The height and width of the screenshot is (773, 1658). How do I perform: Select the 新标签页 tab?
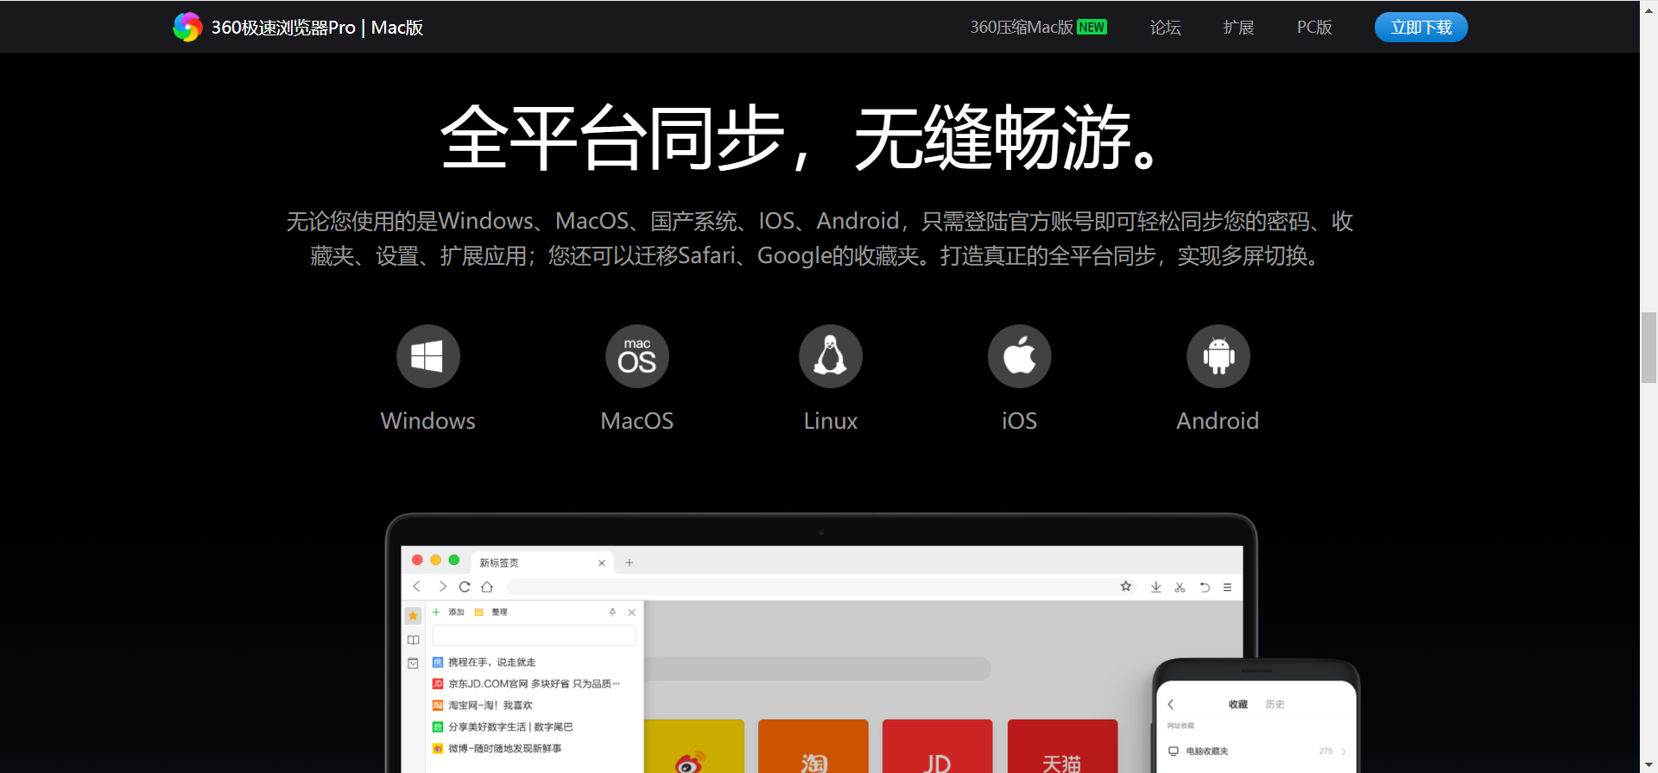[542, 562]
